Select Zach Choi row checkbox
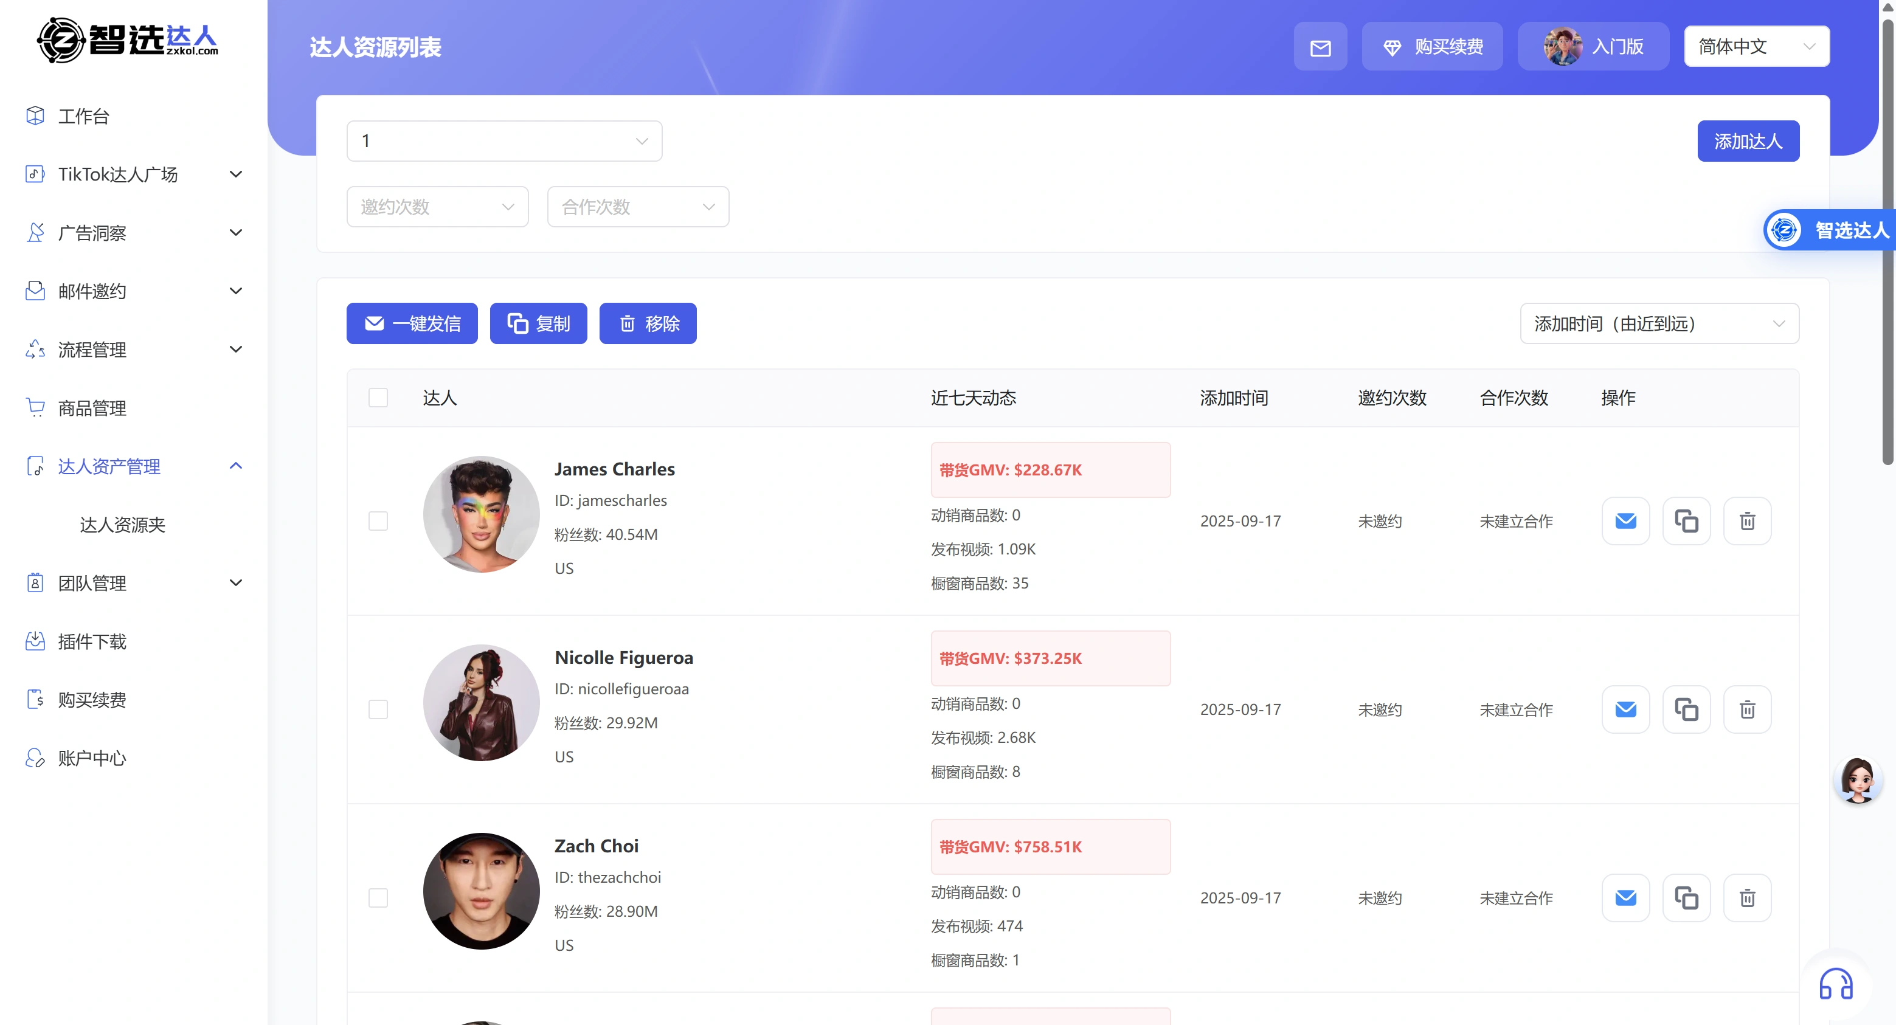Image resolution: width=1896 pixels, height=1025 pixels. (378, 898)
